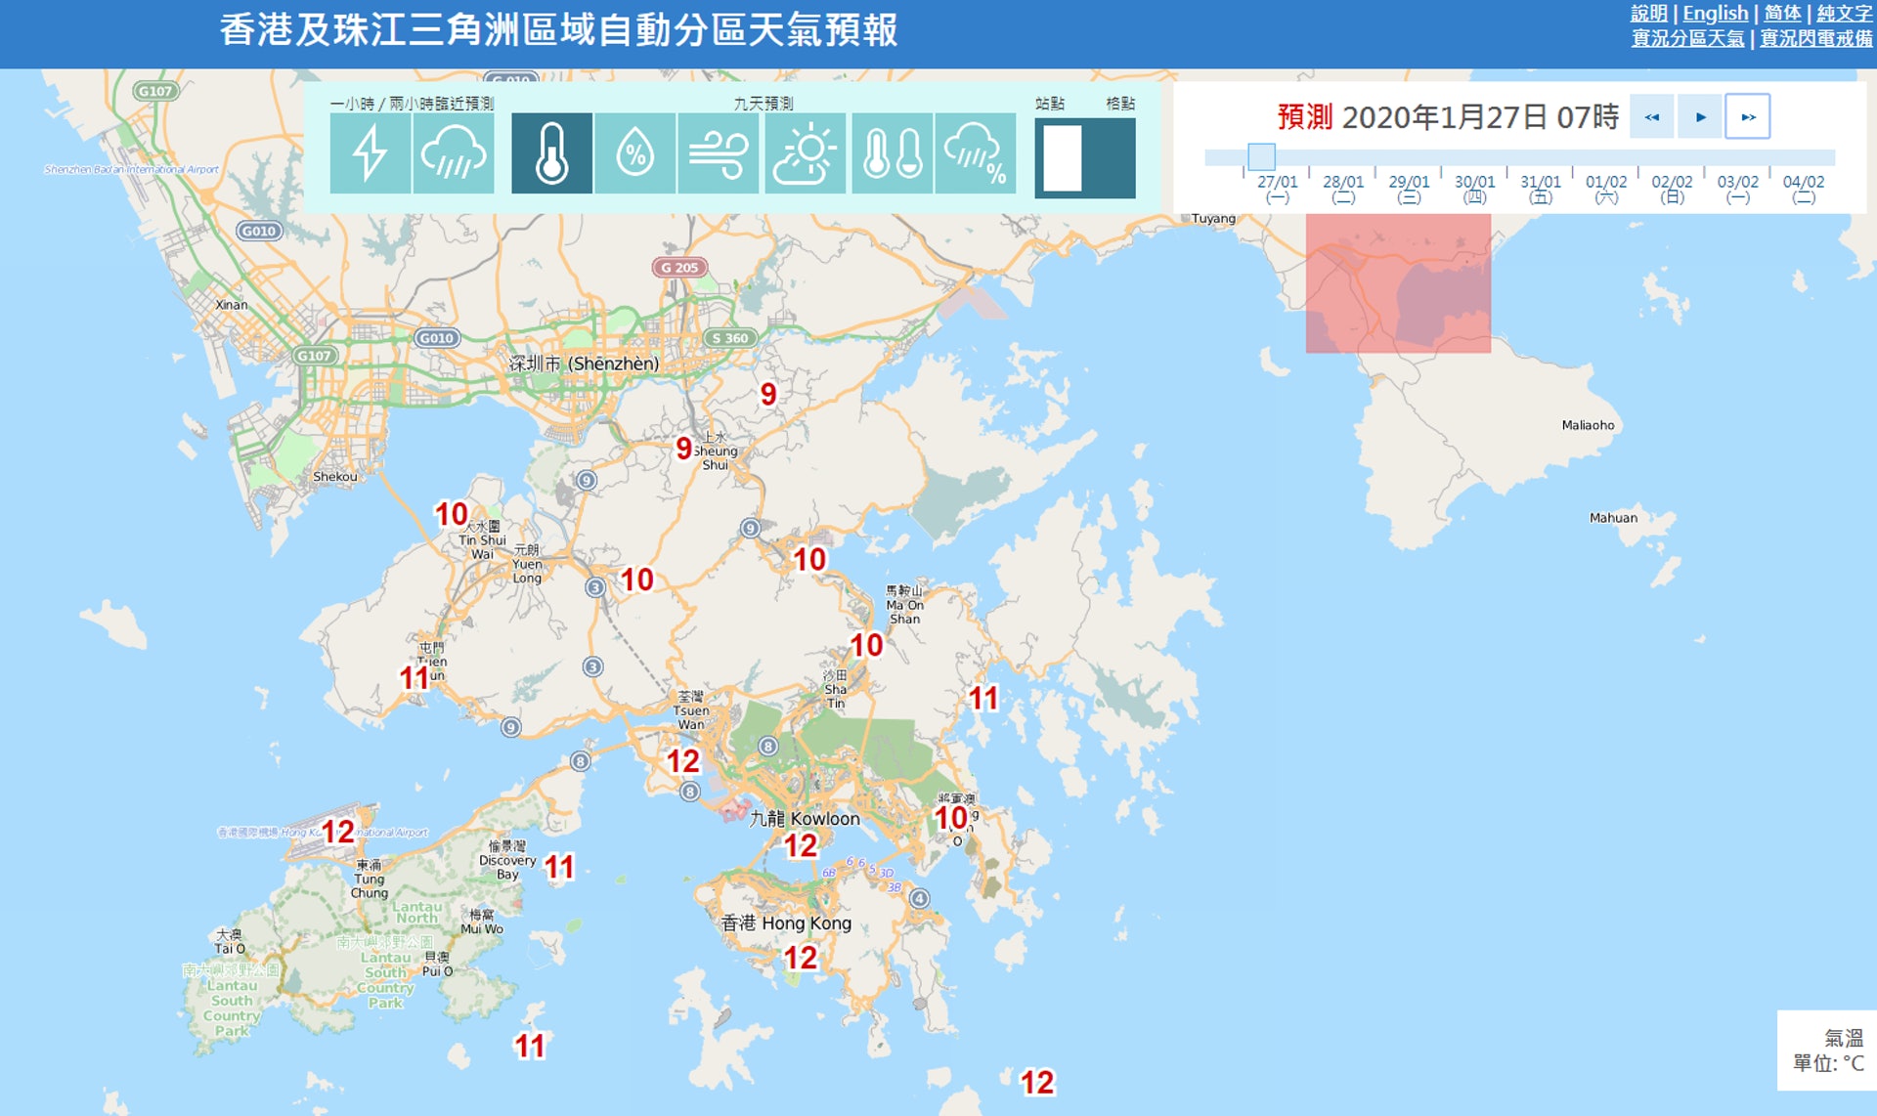Image resolution: width=1877 pixels, height=1116 pixels.
Task: Switch language to English
Action: tap(1715, 13)
